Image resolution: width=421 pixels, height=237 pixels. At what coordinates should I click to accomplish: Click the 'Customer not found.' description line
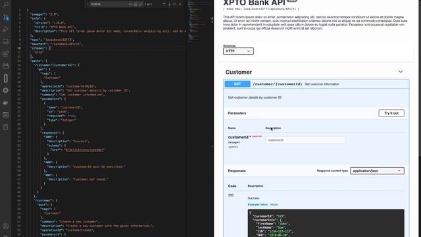78,179
